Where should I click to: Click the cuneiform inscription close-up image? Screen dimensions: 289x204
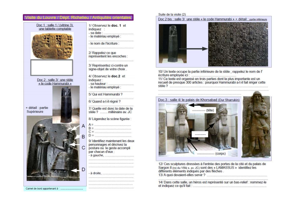point(238,44)
